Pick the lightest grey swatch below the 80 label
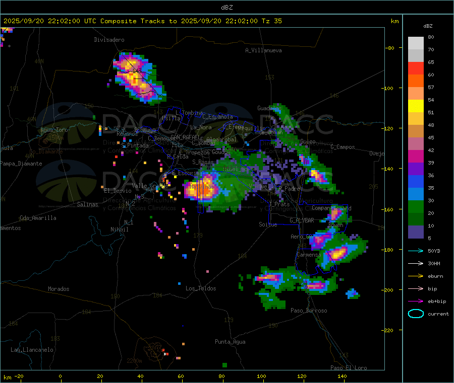 click(416, 43)
